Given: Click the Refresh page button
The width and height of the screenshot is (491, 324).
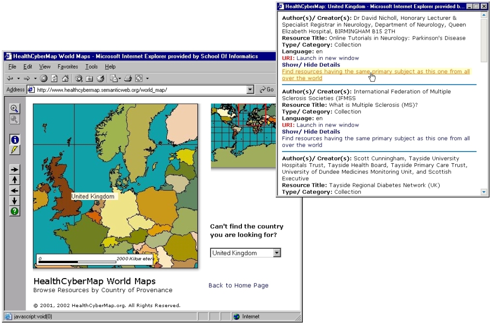Looking at the screenshot, I should click(55, 78).
